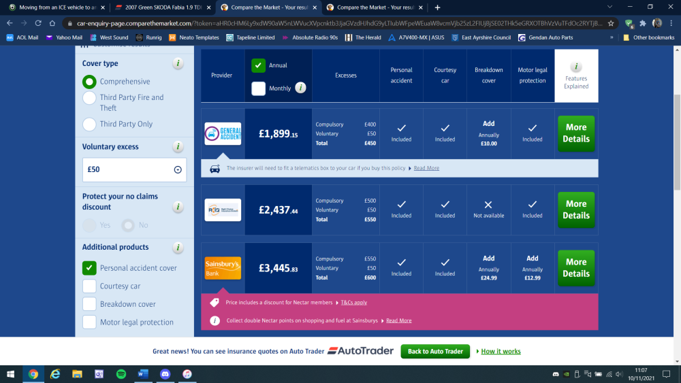Check Breakdown cover option
The width and height of the screenshot is (681, 383).
click(89, 304)
